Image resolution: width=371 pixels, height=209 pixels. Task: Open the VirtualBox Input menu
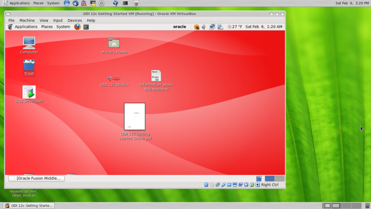coord(58,20)
